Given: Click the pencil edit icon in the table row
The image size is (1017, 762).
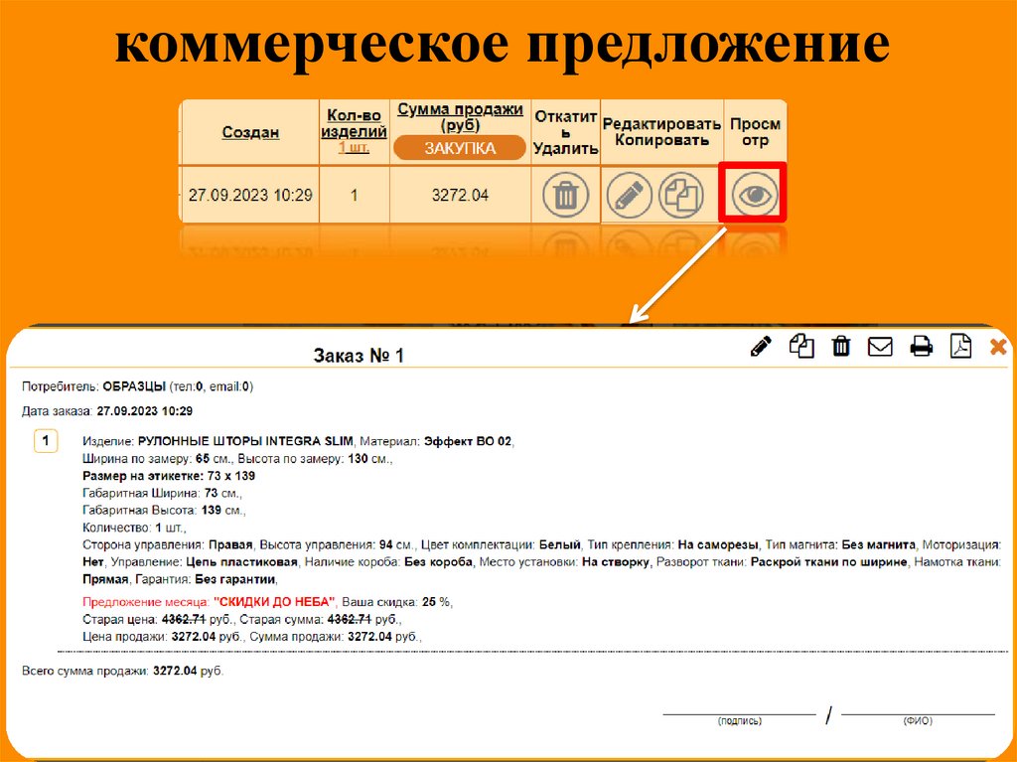Looking at the screenshot, I should (x=628, y=195).
